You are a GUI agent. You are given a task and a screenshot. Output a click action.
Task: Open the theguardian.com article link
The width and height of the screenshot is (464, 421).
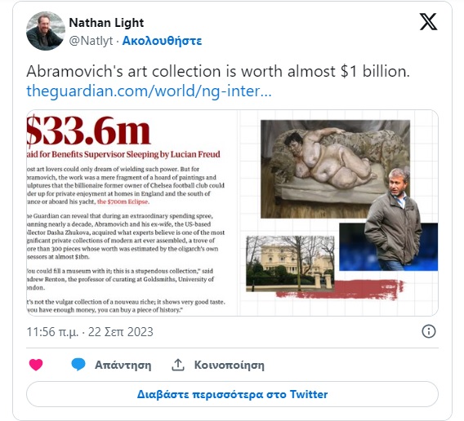(149, 91)
